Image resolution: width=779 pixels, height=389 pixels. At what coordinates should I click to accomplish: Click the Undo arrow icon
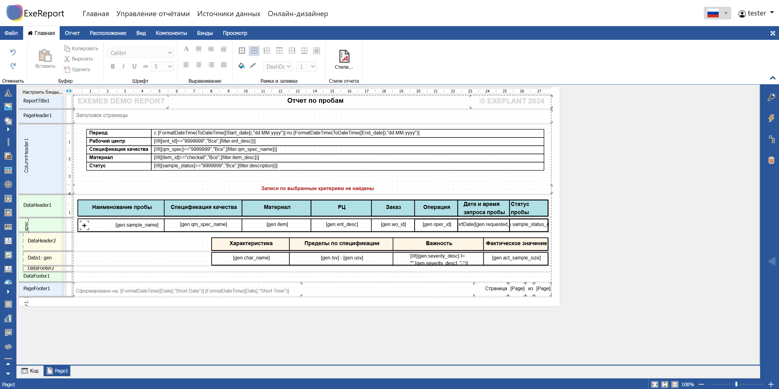click(x=13, y=52)
